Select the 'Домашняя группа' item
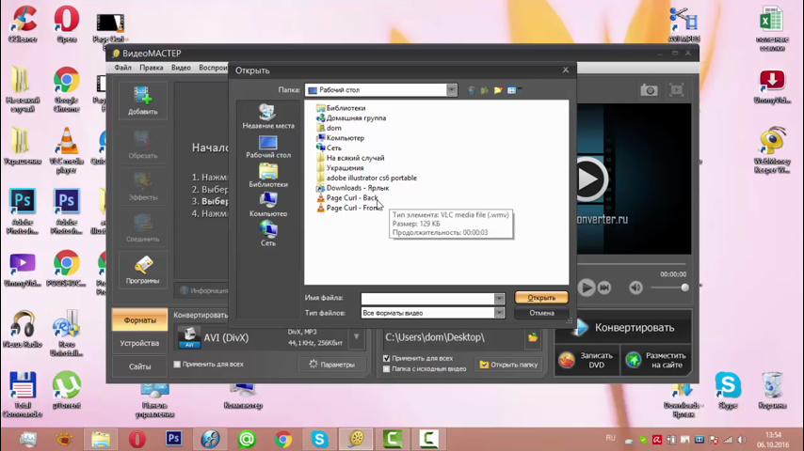 (351, 117)
